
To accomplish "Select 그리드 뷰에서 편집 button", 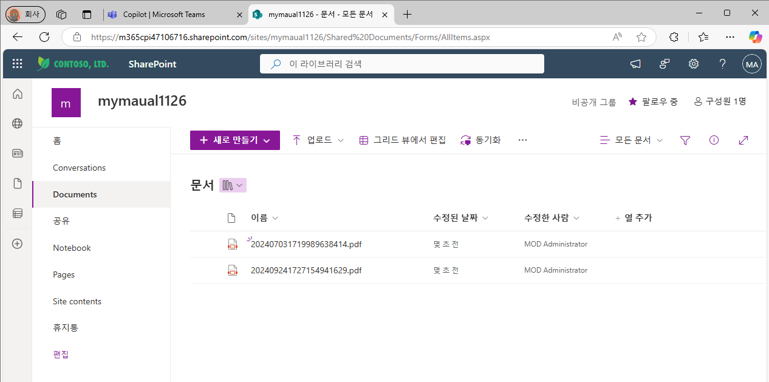I will [x=402, y=140].
